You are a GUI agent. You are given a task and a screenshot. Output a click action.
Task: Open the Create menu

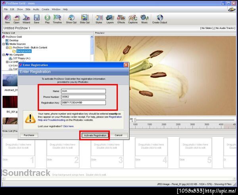(45, 9)
